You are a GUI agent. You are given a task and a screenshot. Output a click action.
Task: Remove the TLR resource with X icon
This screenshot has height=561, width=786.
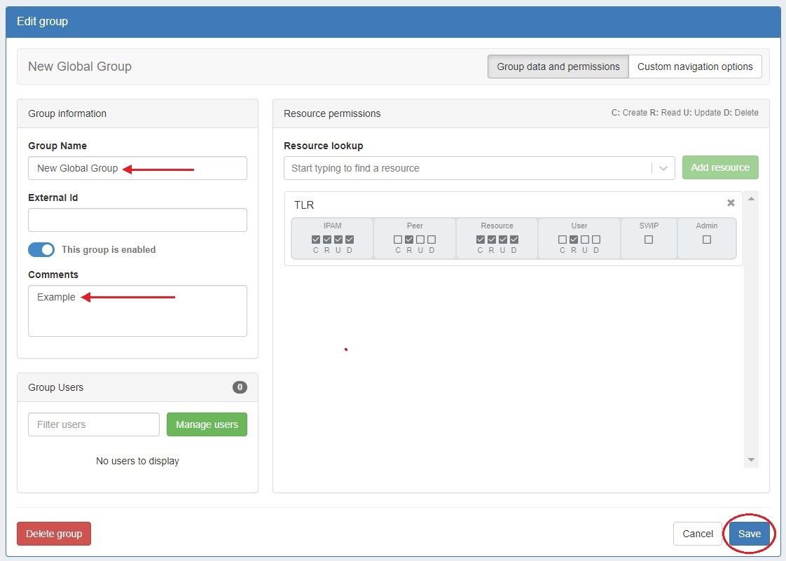tap(731, 203)
